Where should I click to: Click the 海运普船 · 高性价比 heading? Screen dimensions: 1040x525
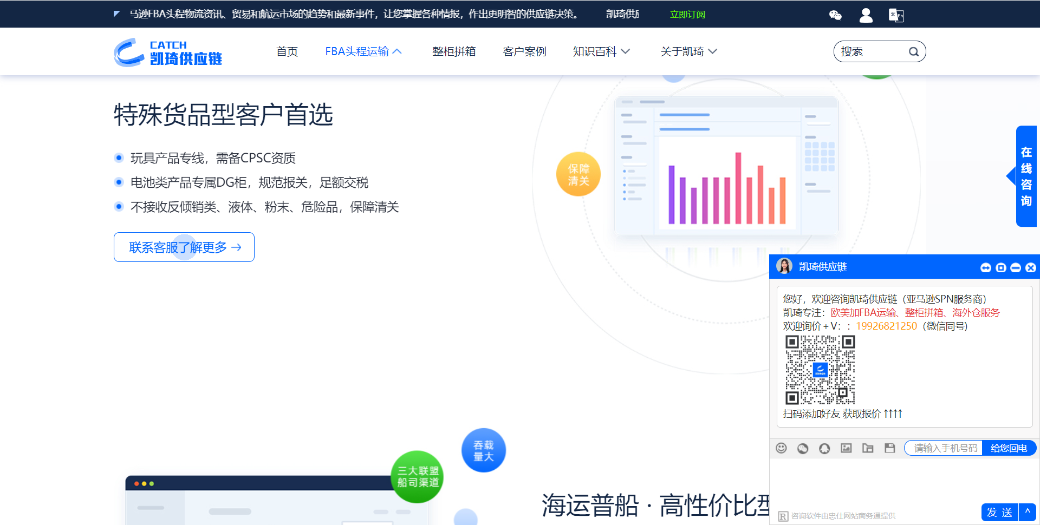pyautogui.click(x=655, y=506)
